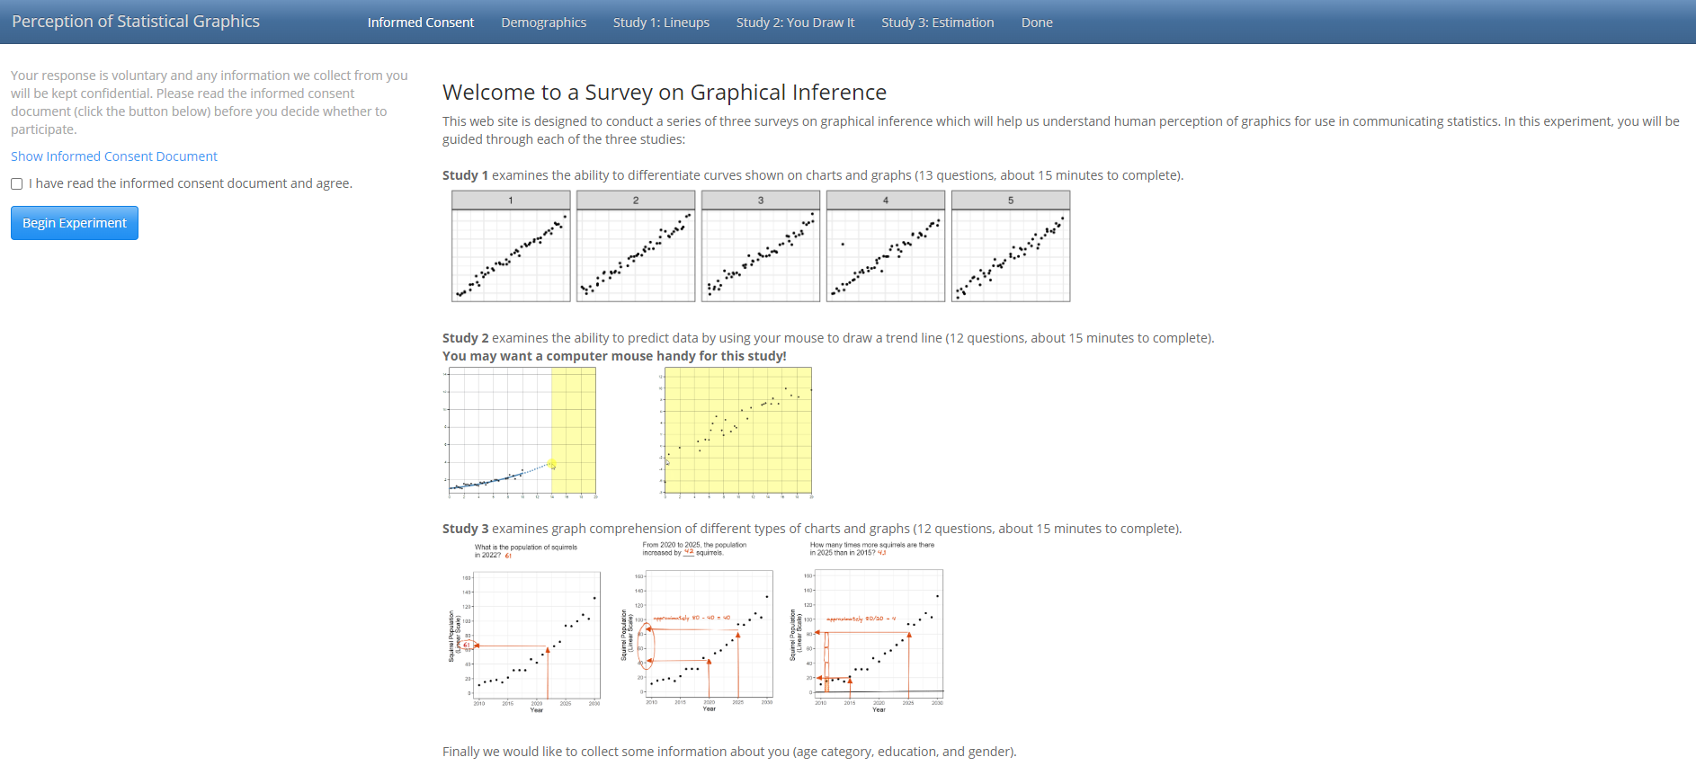The image size is (1696, 775).
Task: Click the bold 'Study 1' label
Action: [x=465, y=175]
